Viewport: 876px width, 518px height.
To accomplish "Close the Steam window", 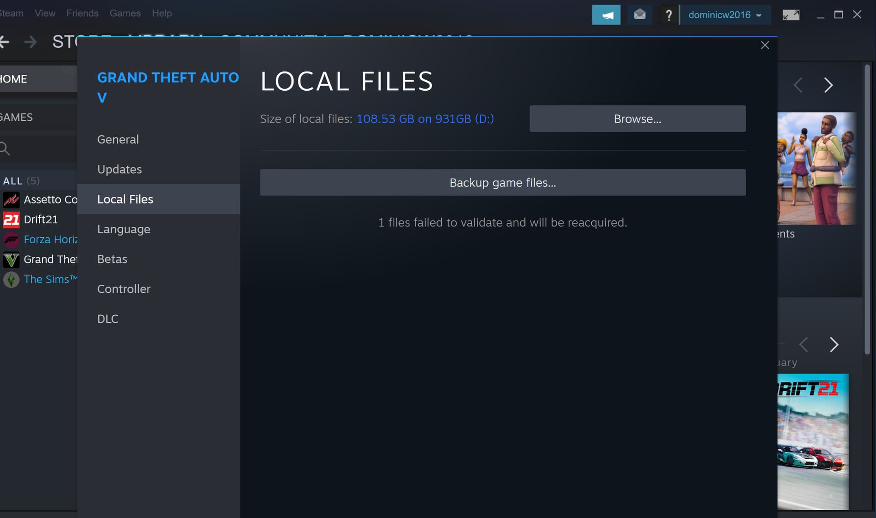I will 857,15.
